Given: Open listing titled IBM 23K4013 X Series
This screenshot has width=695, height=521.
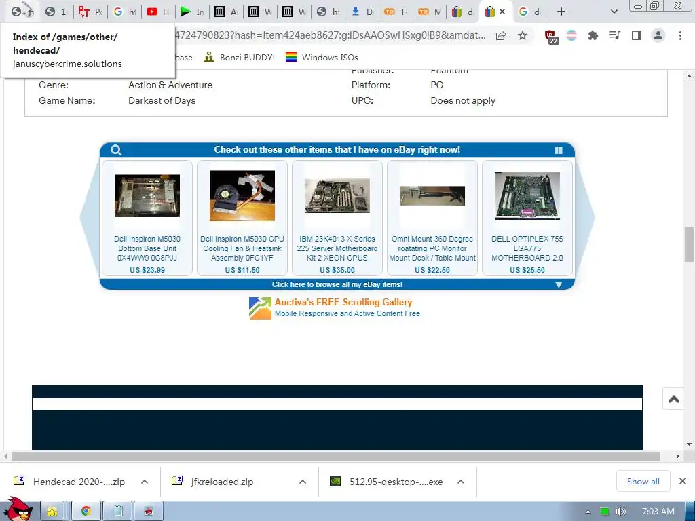Looking at the screenshot, I should pyautogui.click(x=337, y=248).
